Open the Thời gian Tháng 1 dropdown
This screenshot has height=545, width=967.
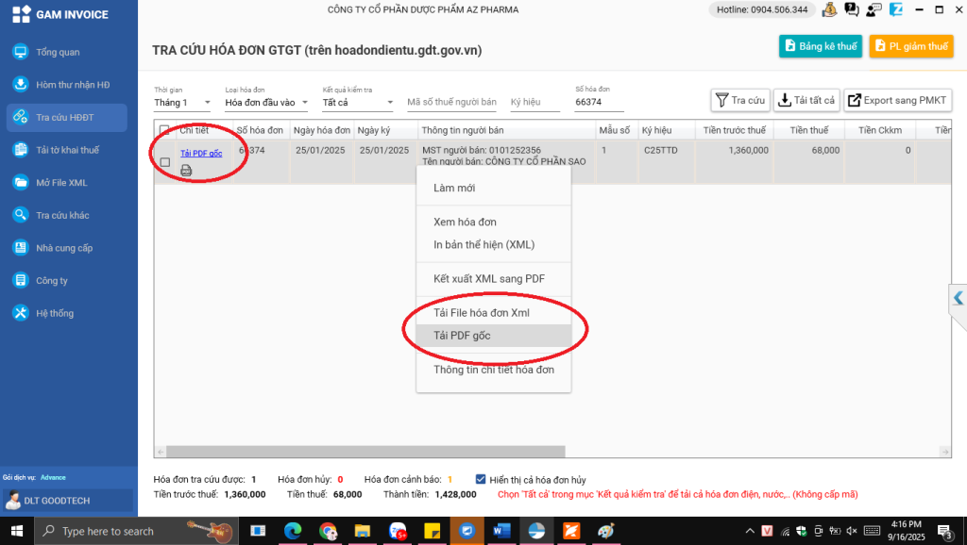click(x=182, y=102)
